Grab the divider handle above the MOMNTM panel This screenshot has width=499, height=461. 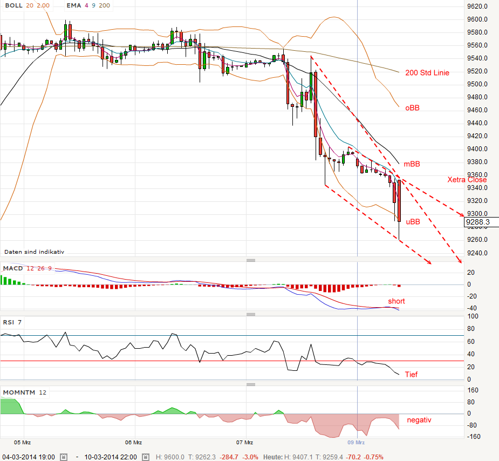point(251,384)
